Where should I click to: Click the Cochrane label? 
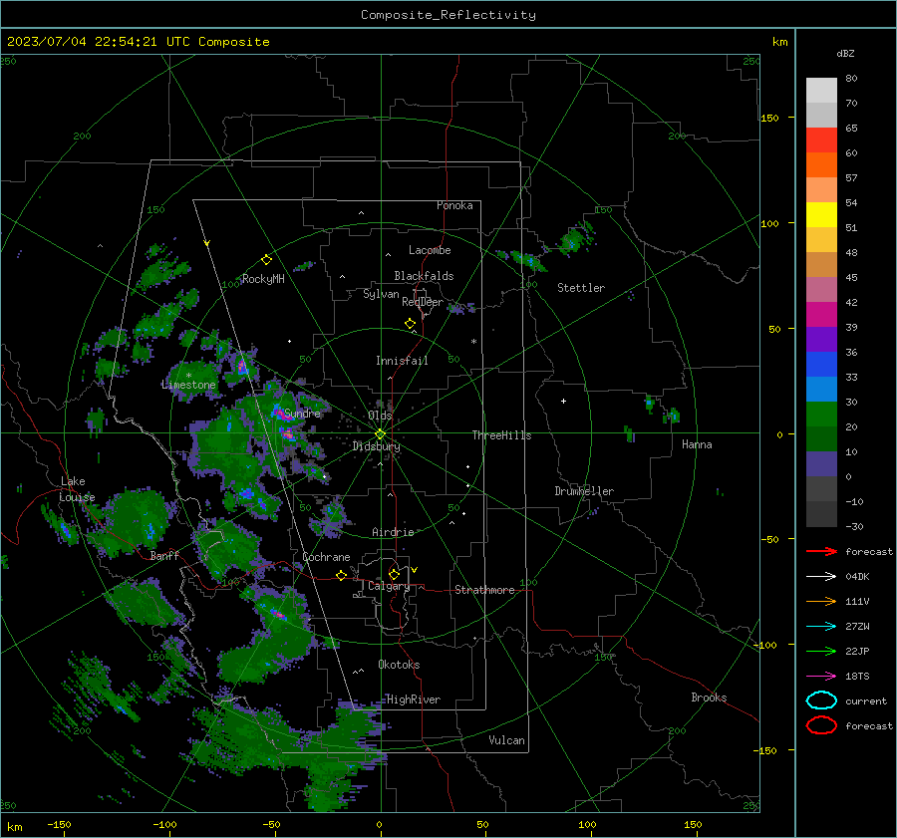pos(326,557)
